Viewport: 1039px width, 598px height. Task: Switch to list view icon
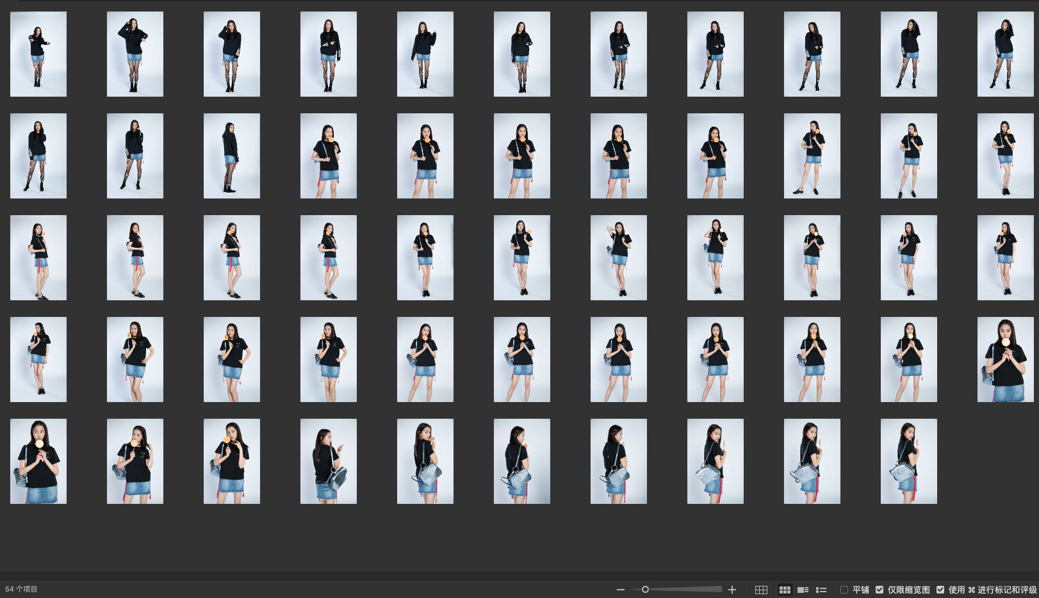tap(821, 590)
